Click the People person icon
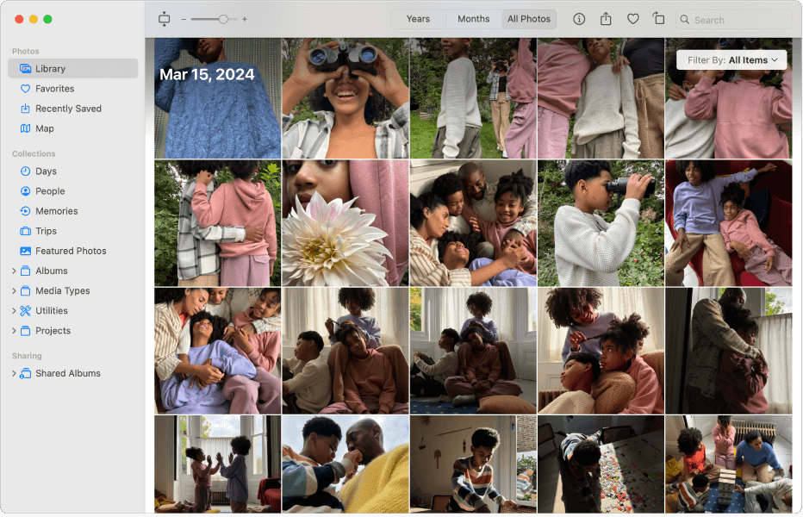This screenshot has height=517, width=803. (25, 190)
